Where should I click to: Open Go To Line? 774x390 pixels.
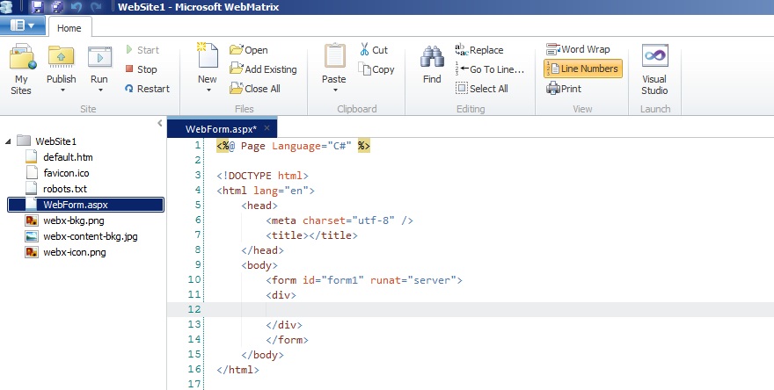(x=489, y=69)
